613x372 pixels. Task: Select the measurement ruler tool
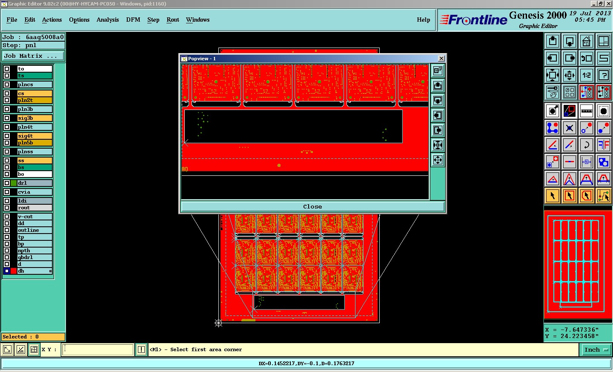click(587, 111)
